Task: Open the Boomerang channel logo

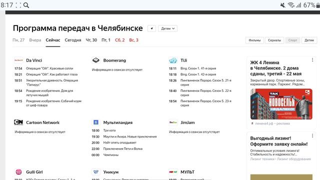Action: point(95,60)
